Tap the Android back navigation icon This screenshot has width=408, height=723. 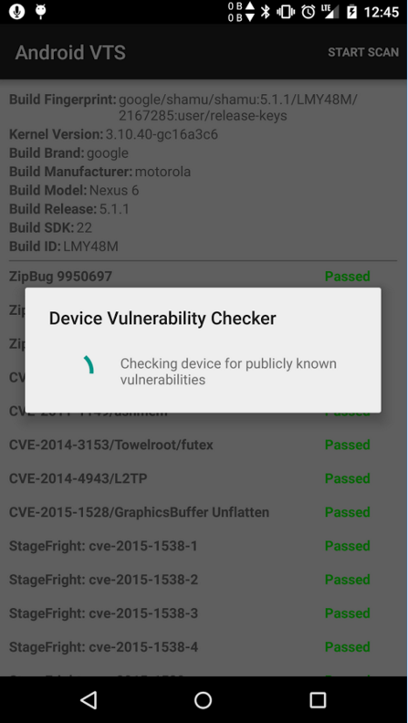point(89,700)
